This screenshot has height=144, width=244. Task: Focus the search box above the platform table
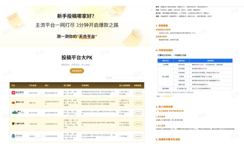pyautogui.click(x=125, y=78)
